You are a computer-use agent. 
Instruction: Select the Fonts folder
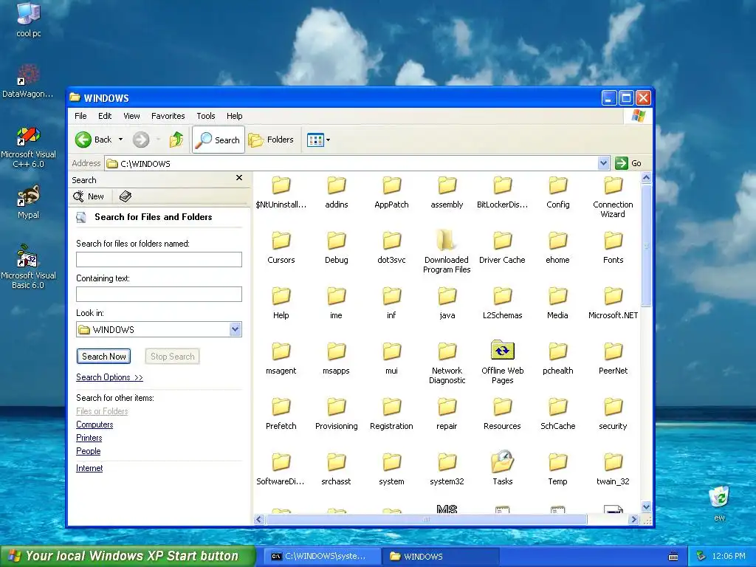pyautogui.click(x=614, y=248)
